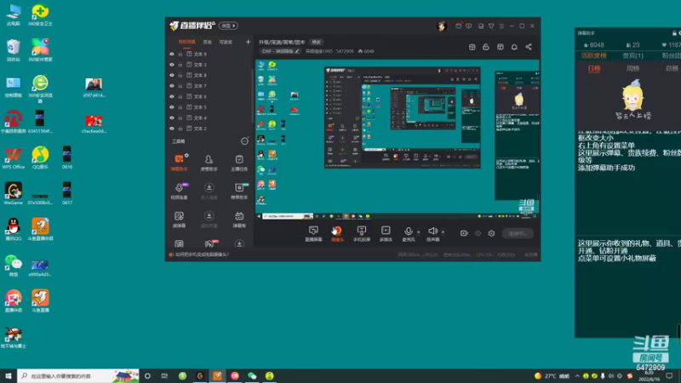Lock the 文本 4 layer
Viewport: 681px width, 383px height.
tap(180, 118)
